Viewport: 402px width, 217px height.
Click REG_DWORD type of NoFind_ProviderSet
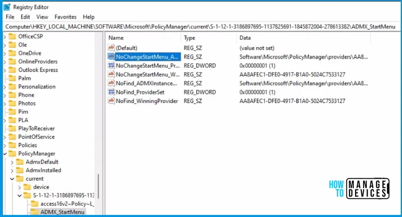click(200, 92)
